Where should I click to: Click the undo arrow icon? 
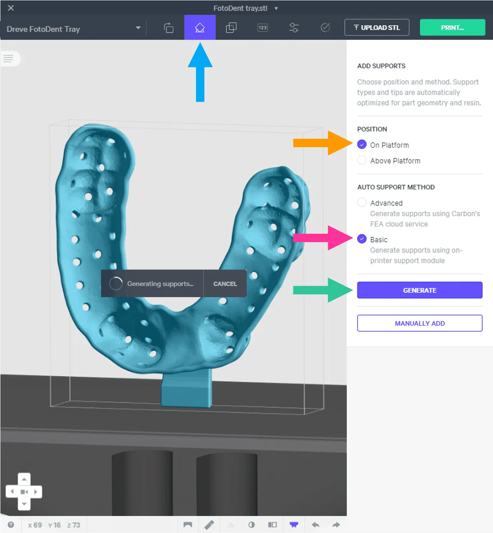point(315,525)
